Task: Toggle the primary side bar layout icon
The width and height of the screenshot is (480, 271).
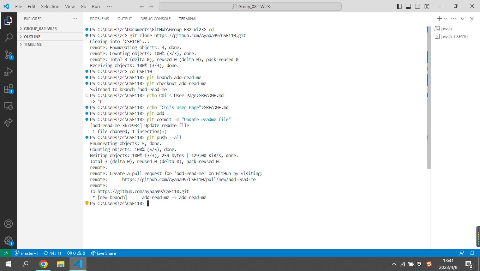Action: coord(399,6)
